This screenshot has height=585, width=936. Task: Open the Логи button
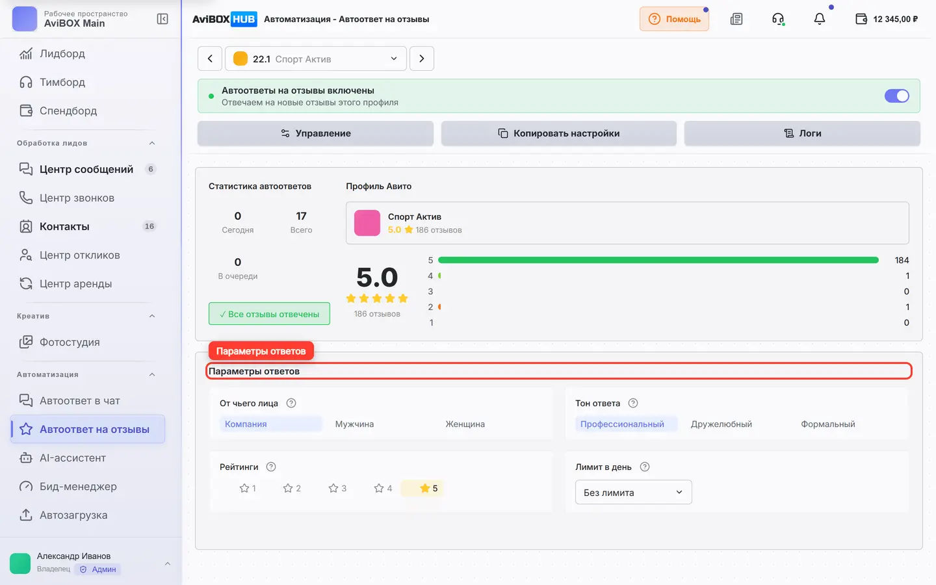(x=802, y=133)
